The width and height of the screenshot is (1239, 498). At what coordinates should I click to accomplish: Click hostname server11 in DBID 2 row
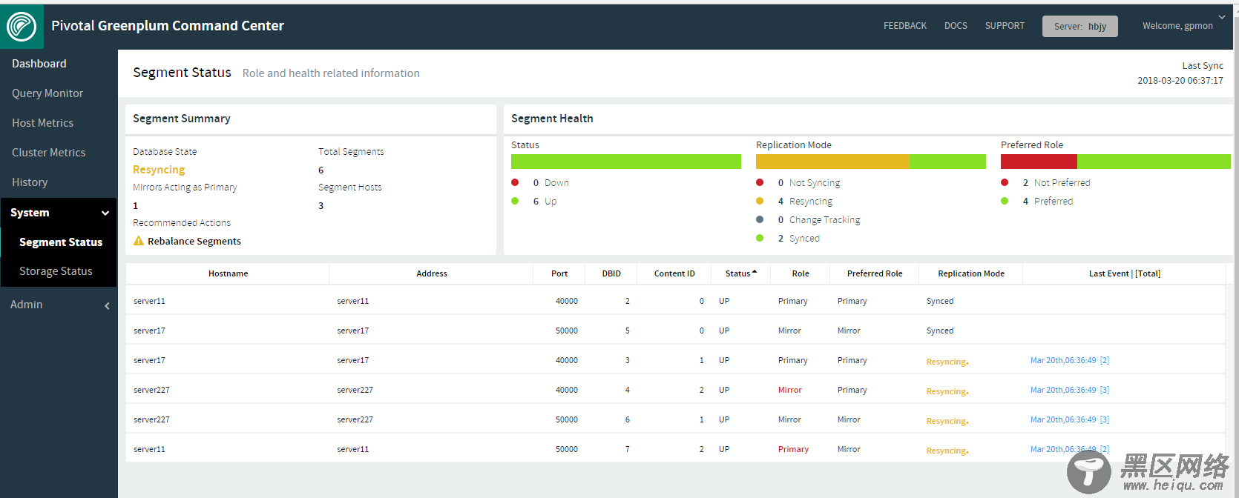(x=149, y=301)
